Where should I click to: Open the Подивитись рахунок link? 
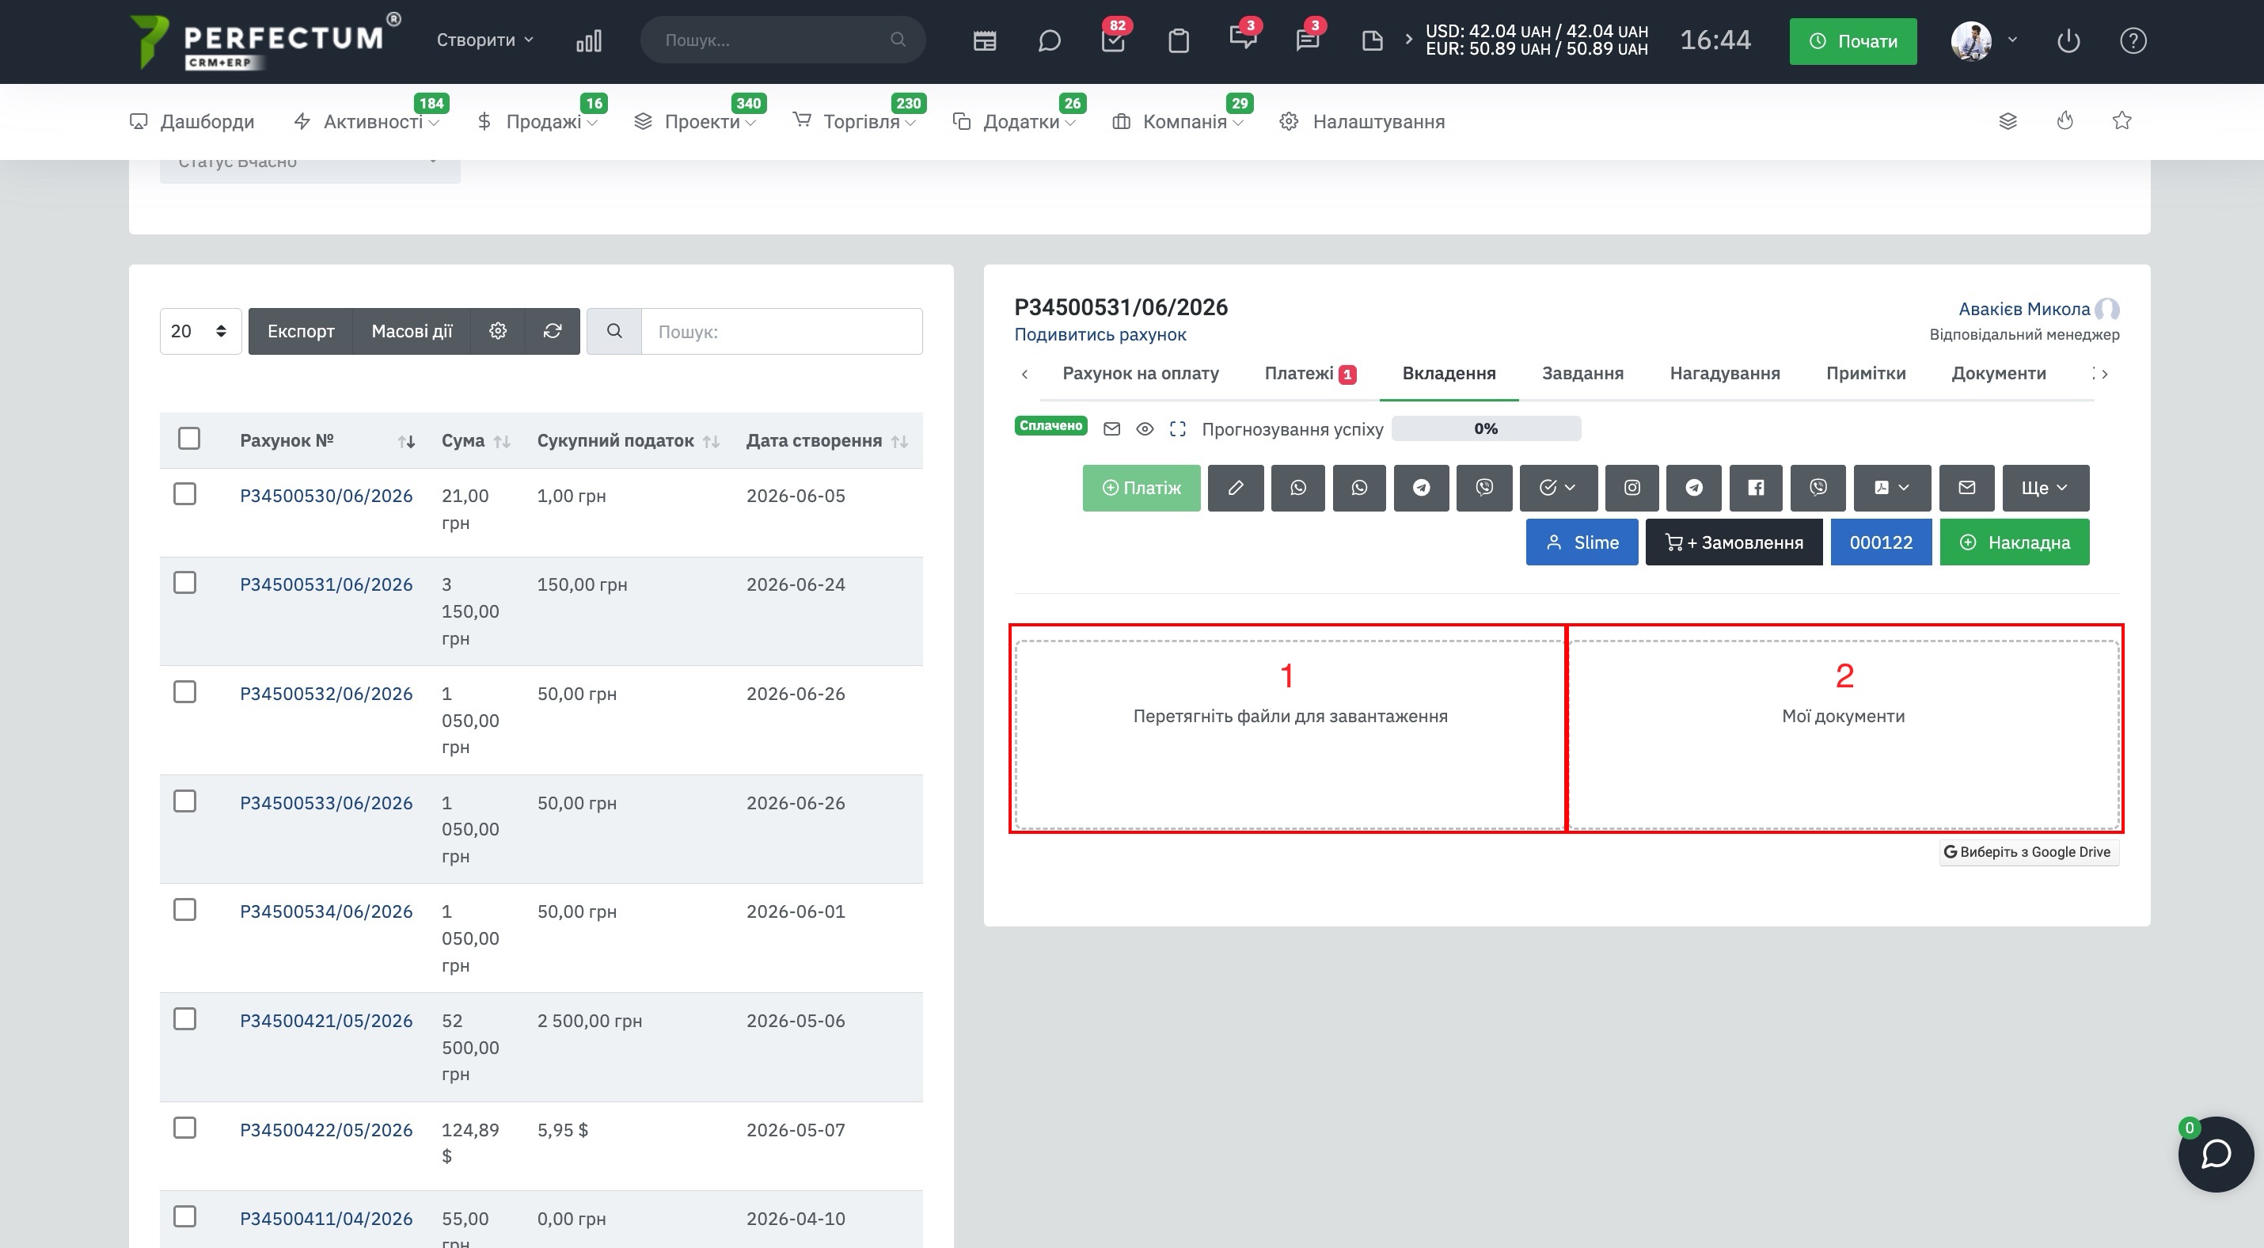(1100, 335)
